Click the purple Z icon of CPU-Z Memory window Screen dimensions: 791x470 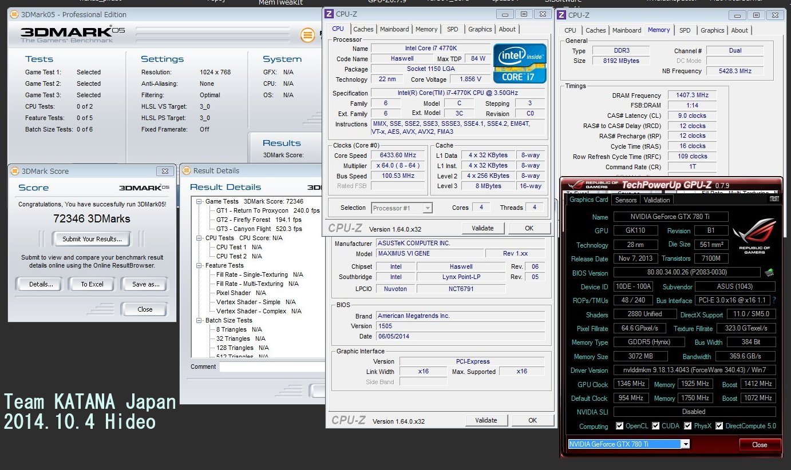[561, 15]
